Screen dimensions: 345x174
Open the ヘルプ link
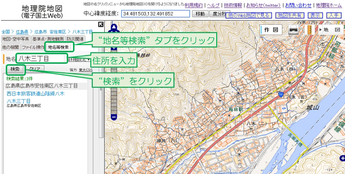213,5
